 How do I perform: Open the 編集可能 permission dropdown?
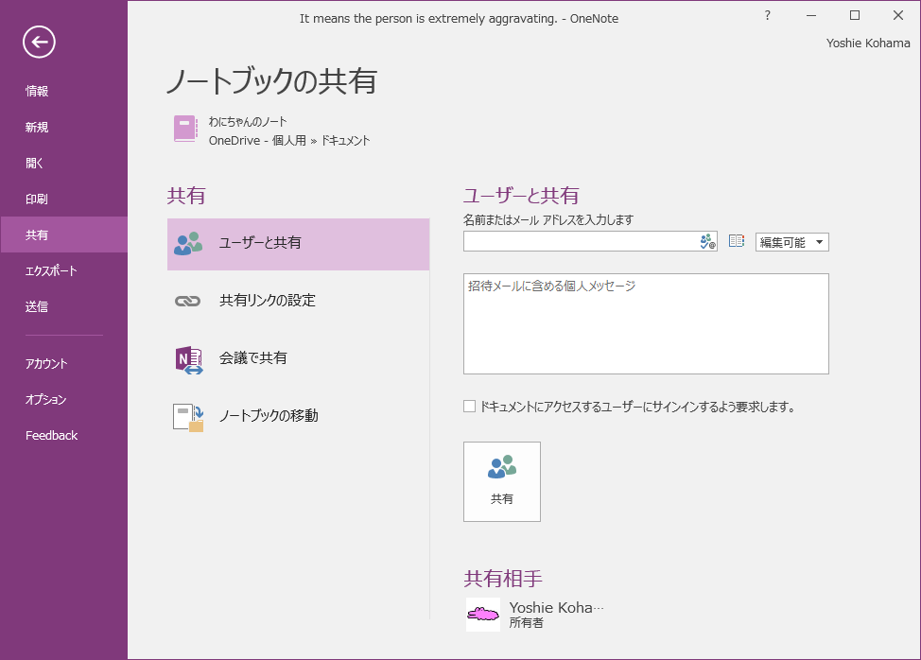(791, 242)
